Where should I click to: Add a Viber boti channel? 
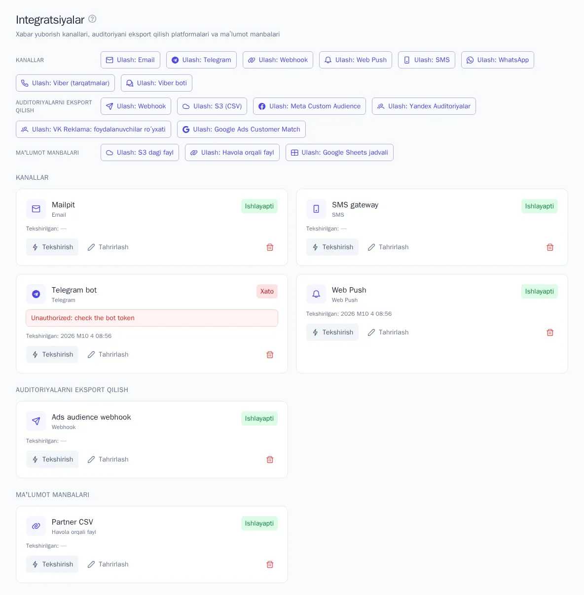[x=156, y=83]
